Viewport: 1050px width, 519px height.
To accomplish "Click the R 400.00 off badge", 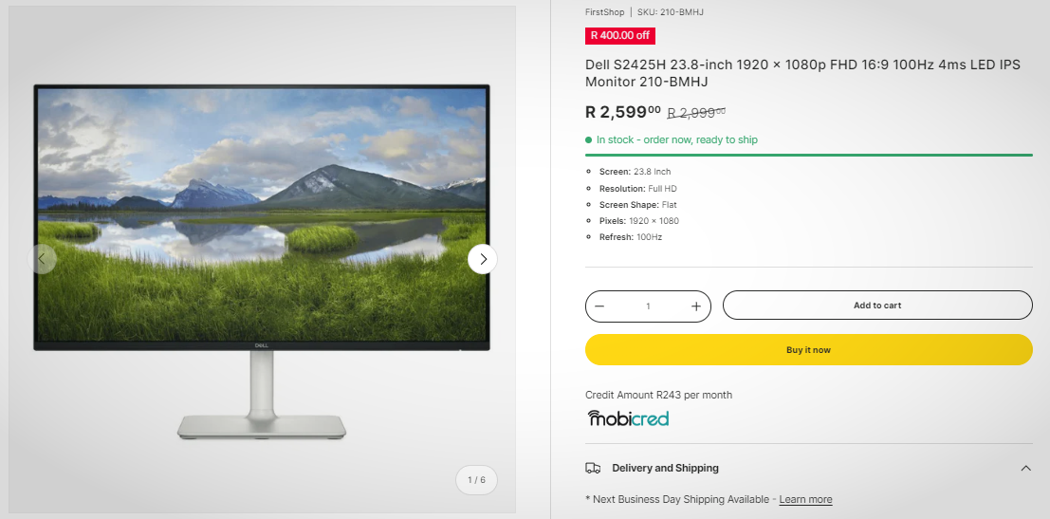I will [620, 35].
